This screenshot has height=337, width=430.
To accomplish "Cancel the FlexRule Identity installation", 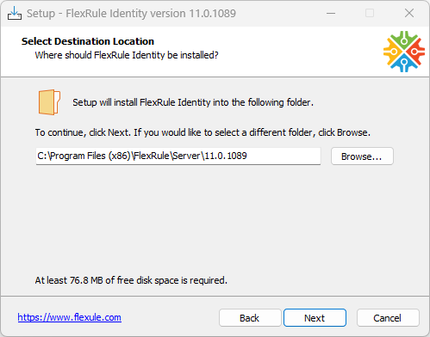I will (388, 317).
